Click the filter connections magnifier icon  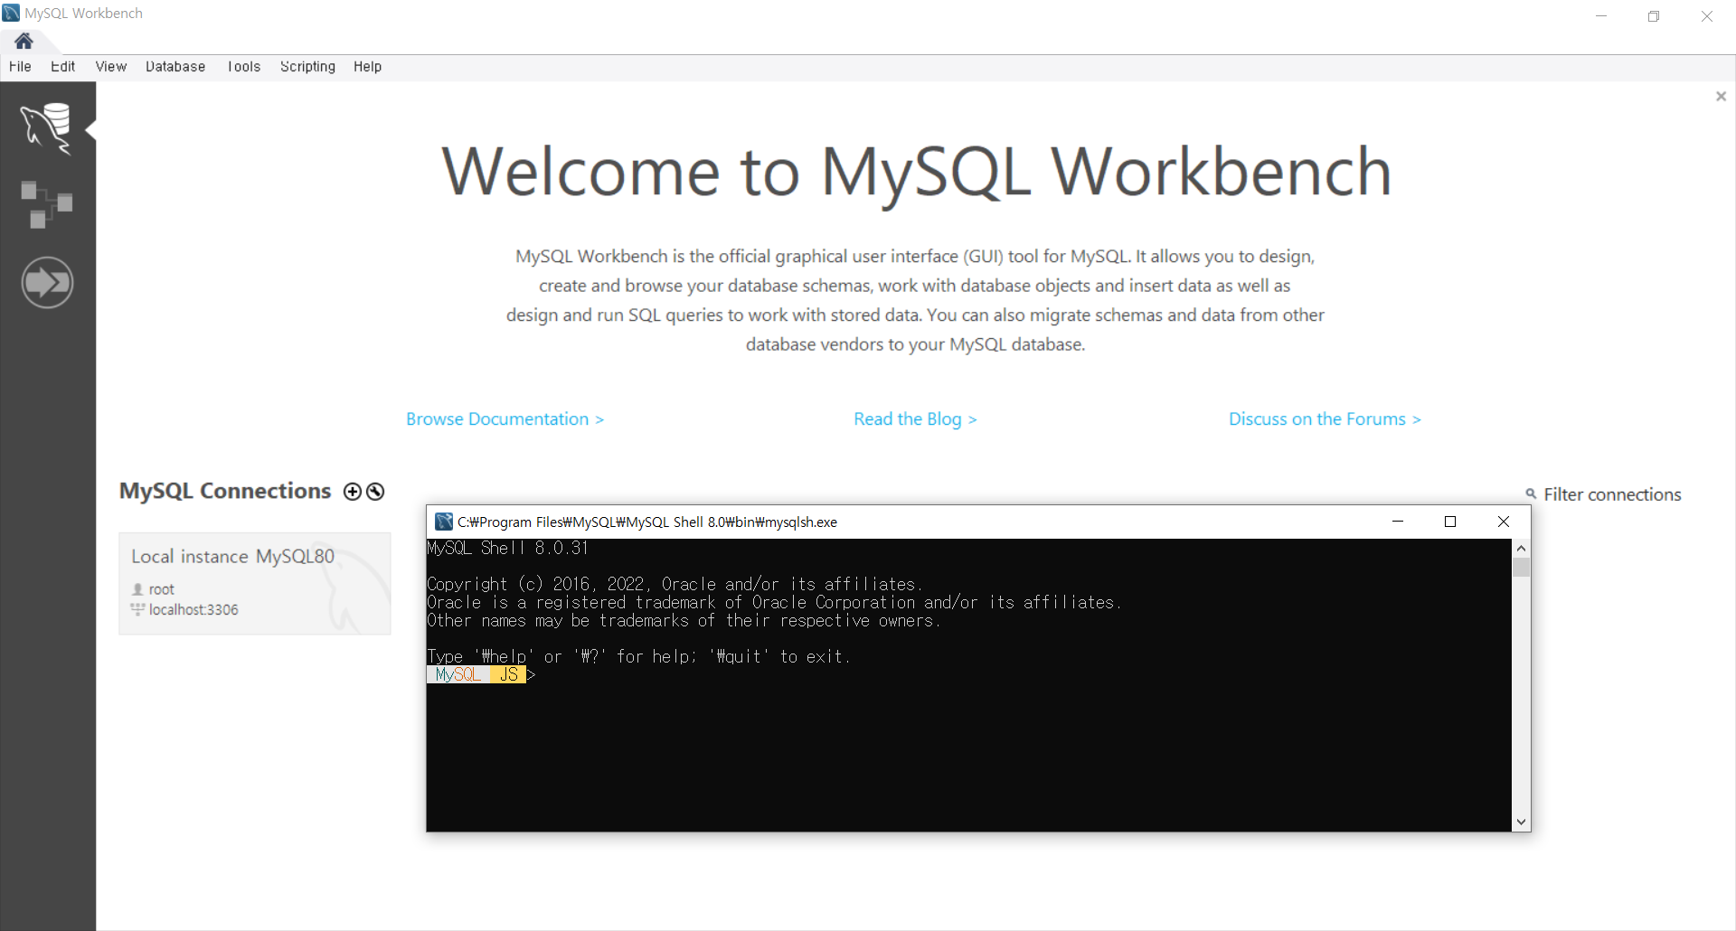pos(1531,494)
